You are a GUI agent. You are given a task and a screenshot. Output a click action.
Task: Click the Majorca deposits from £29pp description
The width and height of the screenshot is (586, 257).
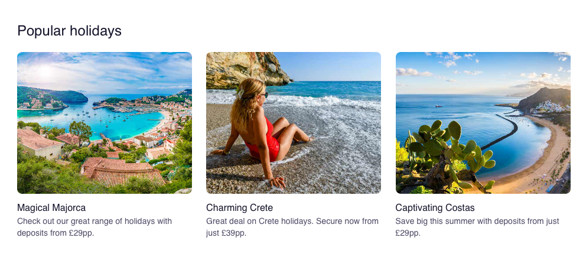95,227
